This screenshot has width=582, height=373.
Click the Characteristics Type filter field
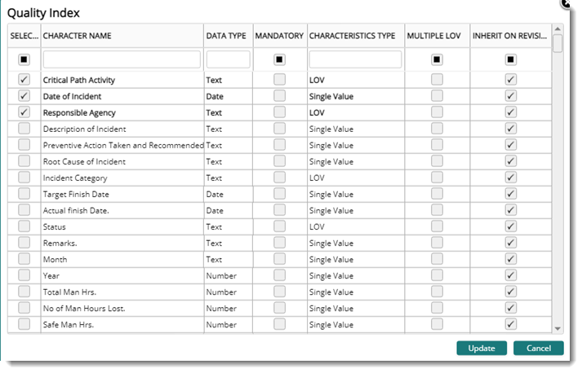(354, 59)
